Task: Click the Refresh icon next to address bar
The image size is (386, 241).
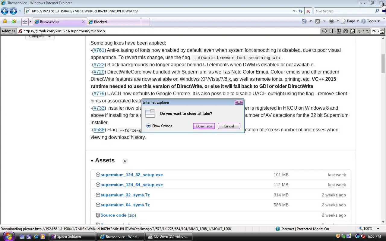Action: pyautogui.click(x=300, y=11)
